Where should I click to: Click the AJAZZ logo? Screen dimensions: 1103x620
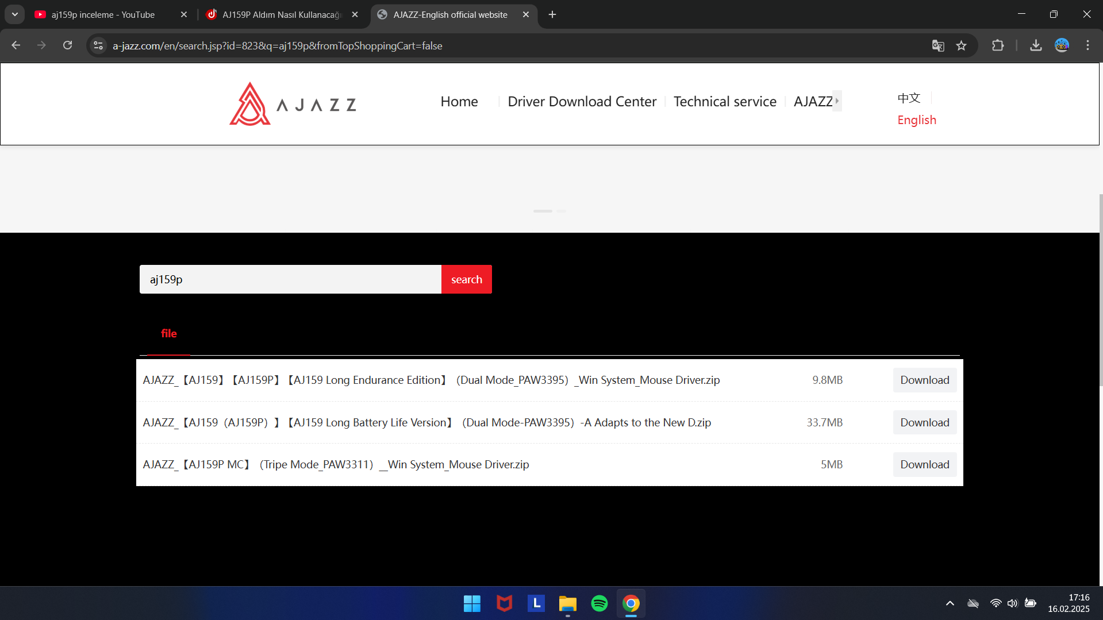tap(293, 104)
